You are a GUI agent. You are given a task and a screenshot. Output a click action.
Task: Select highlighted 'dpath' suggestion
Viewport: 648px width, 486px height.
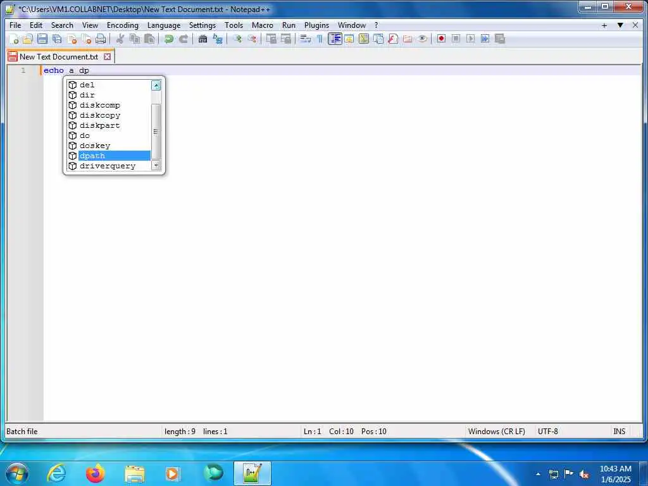(109, 156)
